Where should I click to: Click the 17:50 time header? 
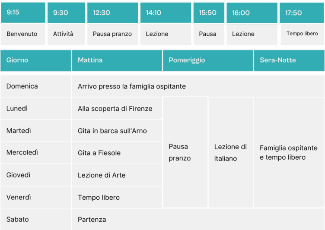pyautogui.click(x=302, y=13)
